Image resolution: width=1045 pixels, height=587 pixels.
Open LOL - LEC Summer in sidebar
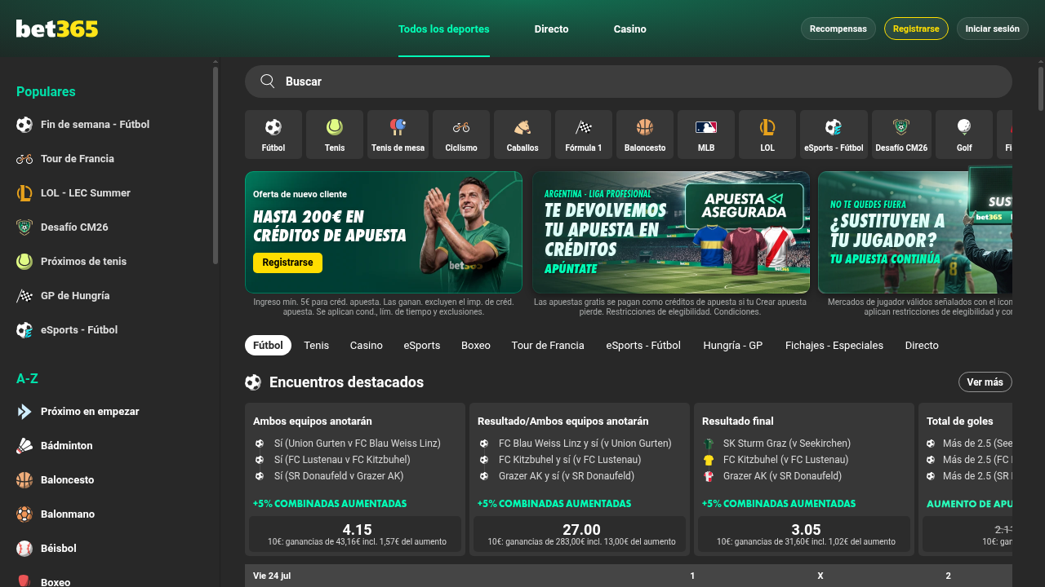point(106,193)
